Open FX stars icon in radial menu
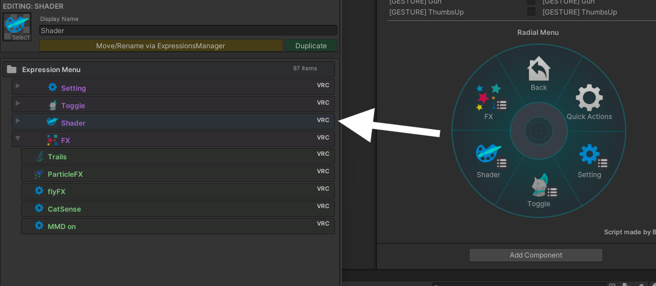The width and height of the screenshot is (656, 286). coord(488,97)
